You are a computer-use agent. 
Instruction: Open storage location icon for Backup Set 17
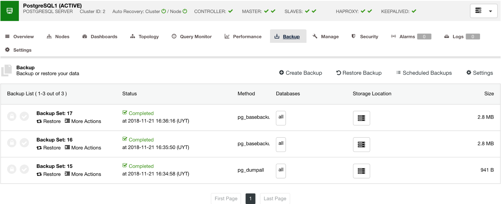[x=361, y=118]
